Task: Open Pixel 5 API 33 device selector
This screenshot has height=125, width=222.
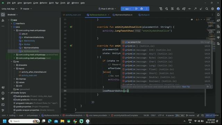Action: pos(107,9)
